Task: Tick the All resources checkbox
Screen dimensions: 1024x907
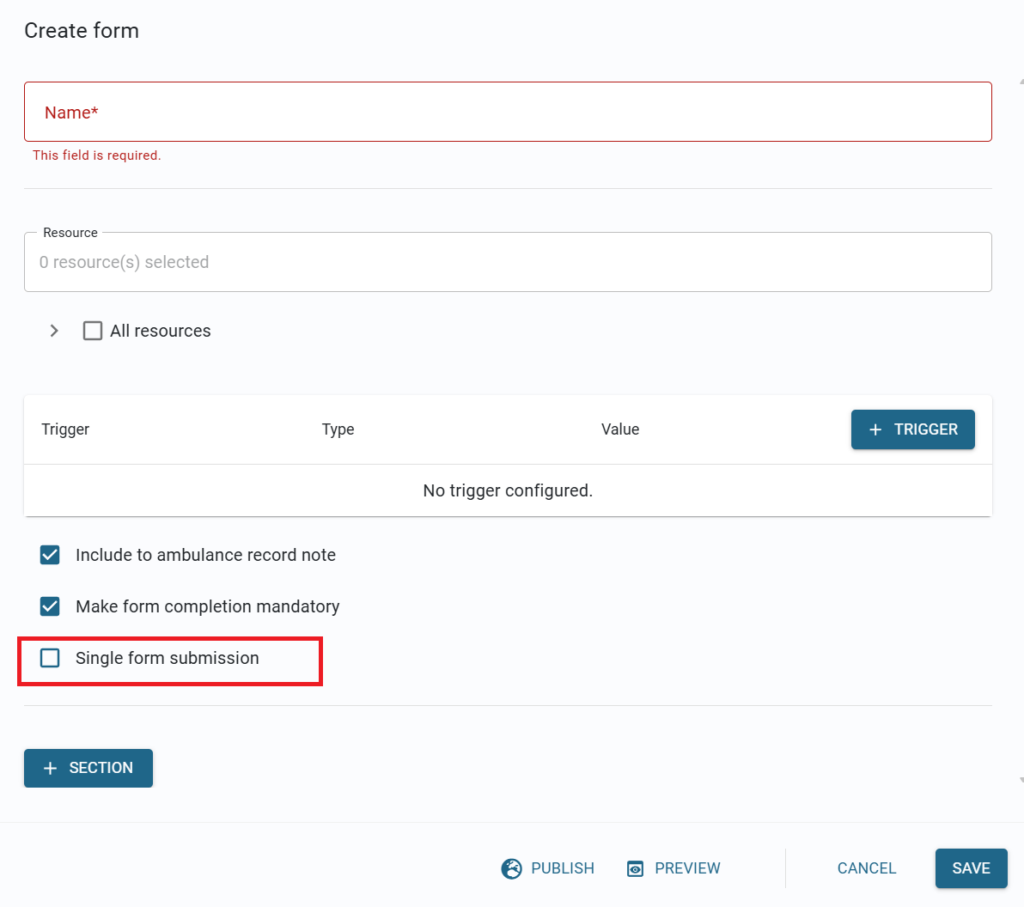Action: (x=93, y=331)
